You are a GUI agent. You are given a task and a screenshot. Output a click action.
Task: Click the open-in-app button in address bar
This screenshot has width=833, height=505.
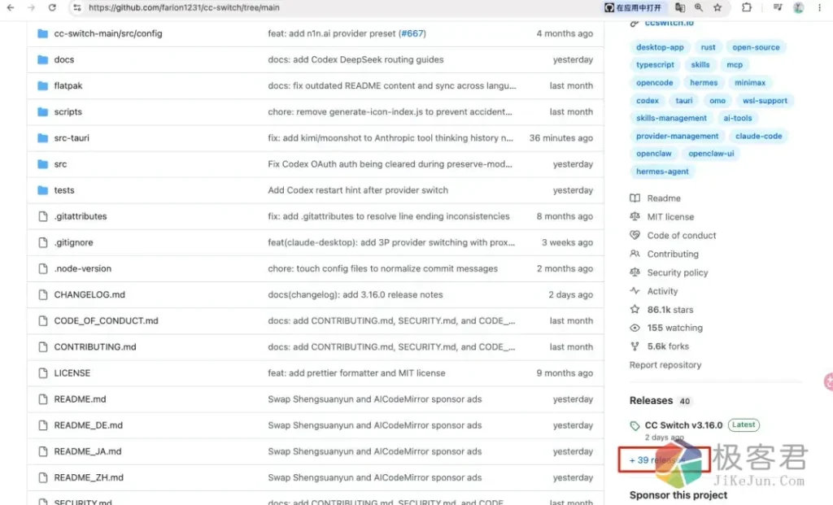click(633, 7)
